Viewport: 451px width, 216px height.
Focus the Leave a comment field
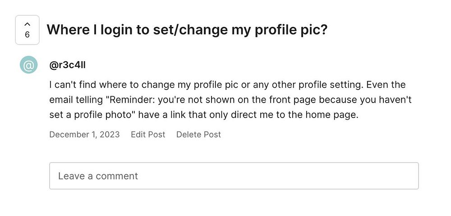click(234, 175)
